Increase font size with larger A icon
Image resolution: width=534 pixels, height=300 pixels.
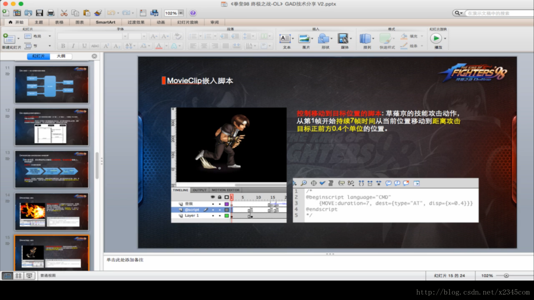[x=154, y=36]
